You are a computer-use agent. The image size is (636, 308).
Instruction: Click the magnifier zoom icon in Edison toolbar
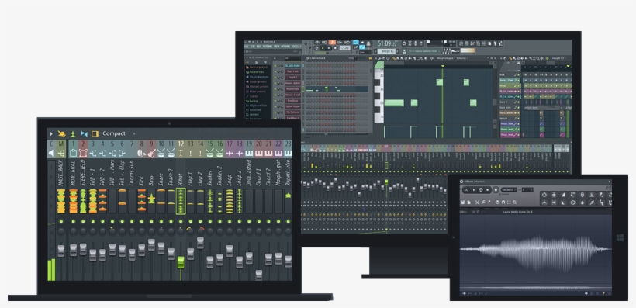pyautogui.click(x=515, y=202)
